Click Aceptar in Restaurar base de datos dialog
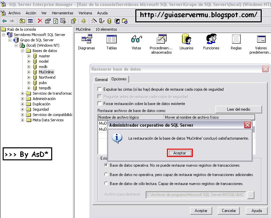Screen dimensions: 271x218 pos(201,211)
